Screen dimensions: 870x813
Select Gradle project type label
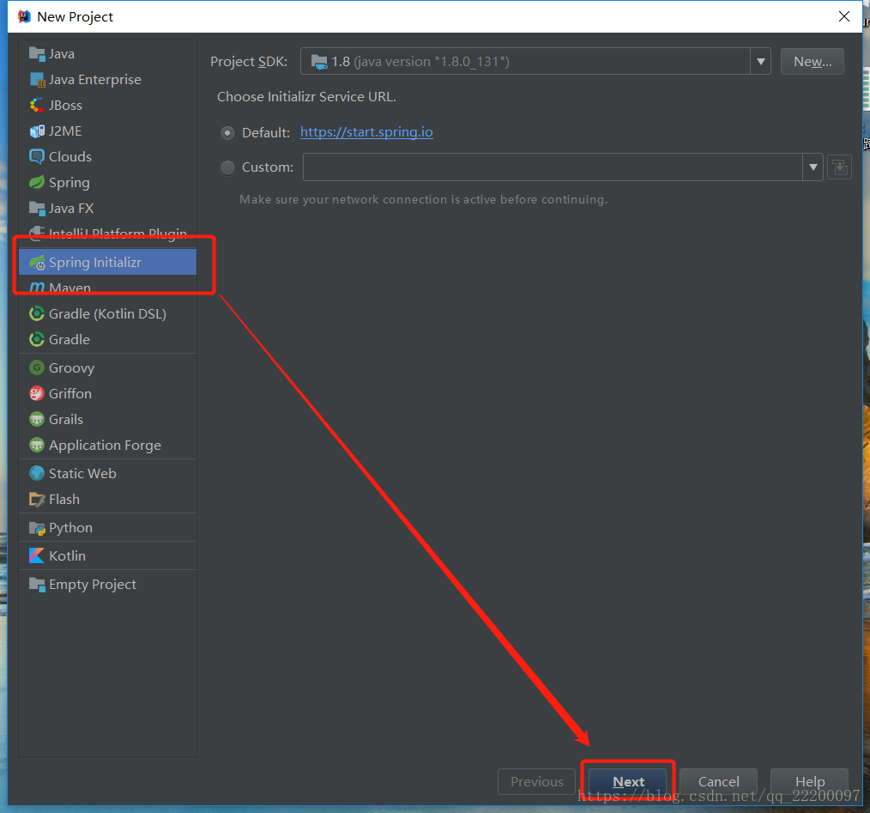[x=69, y=339]
